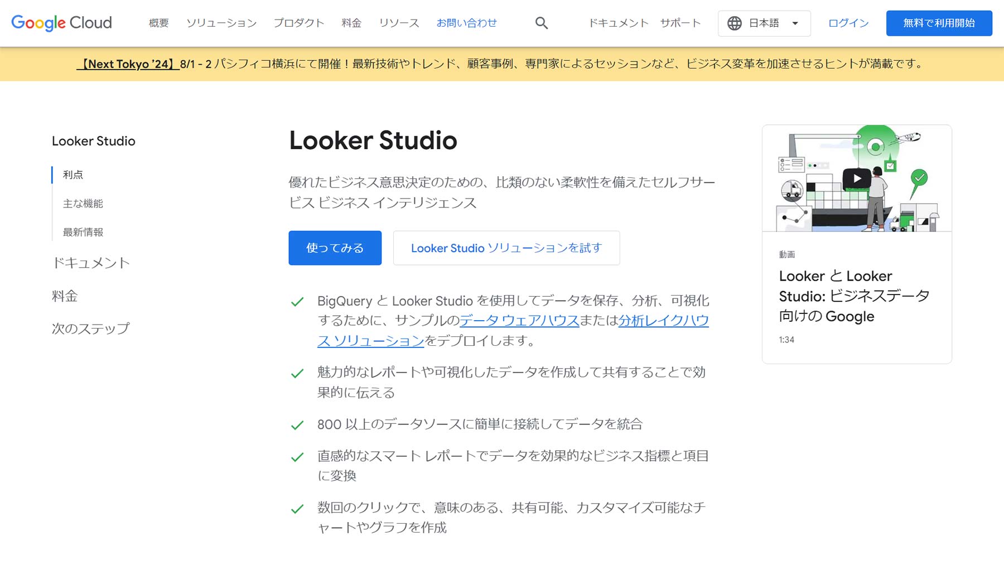
Task: Click the checkmark beside BigQuery bullet
Action: point(297,302)
